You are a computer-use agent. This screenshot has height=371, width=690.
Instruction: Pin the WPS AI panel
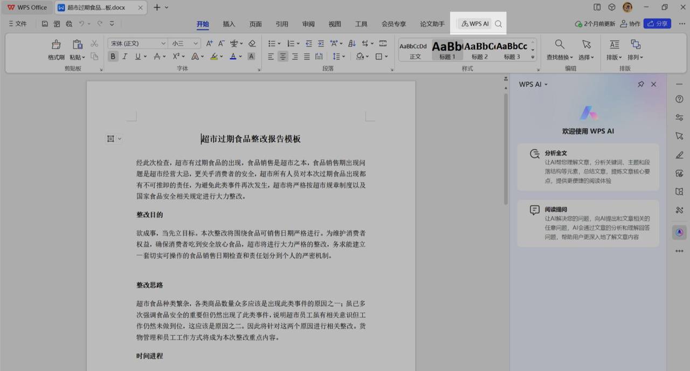point(641,84)
